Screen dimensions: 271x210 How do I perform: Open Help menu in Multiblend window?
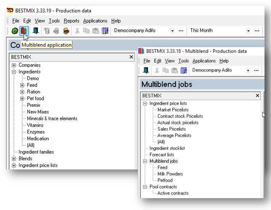(x=224, y=61)
